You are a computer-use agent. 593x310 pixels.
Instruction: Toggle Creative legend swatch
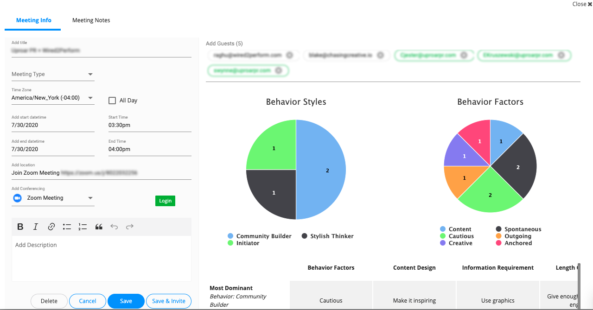point(443,243)
